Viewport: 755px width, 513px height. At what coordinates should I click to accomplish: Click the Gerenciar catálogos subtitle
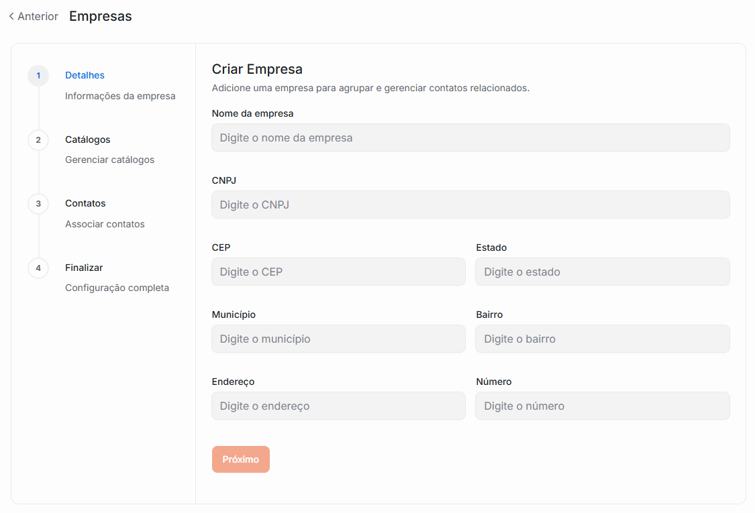(x=109, y=160)
